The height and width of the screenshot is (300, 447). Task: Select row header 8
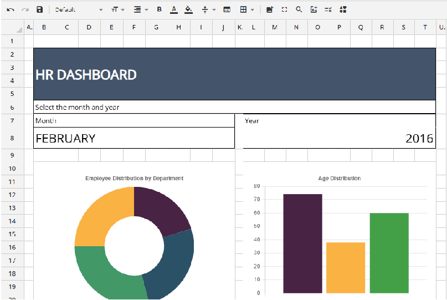[x=12, y=138]
